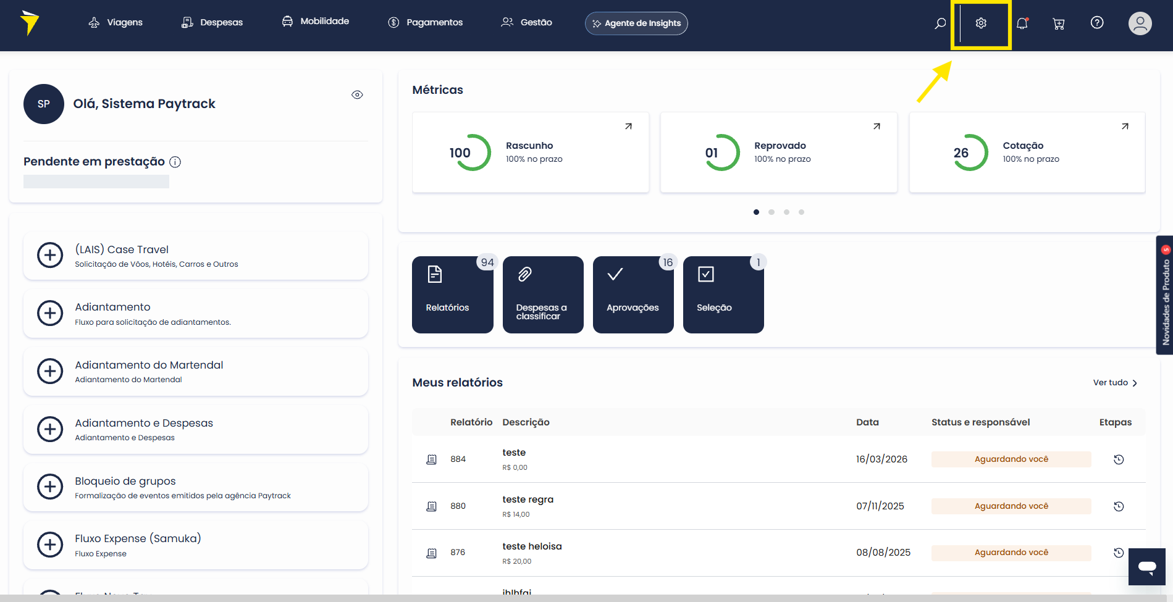Open Despesas a classificar tile
This screenshot has height=602, width=1173.
[543, 295]
